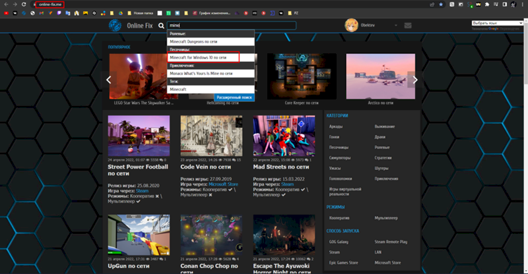The height and width of the screenshot is (274, 528).
Task: Click the carousel next arrow
Action: (x=415, y=80)
